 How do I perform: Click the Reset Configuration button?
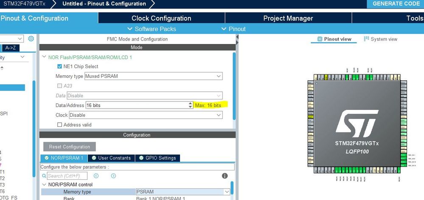[x=70, y=147]
